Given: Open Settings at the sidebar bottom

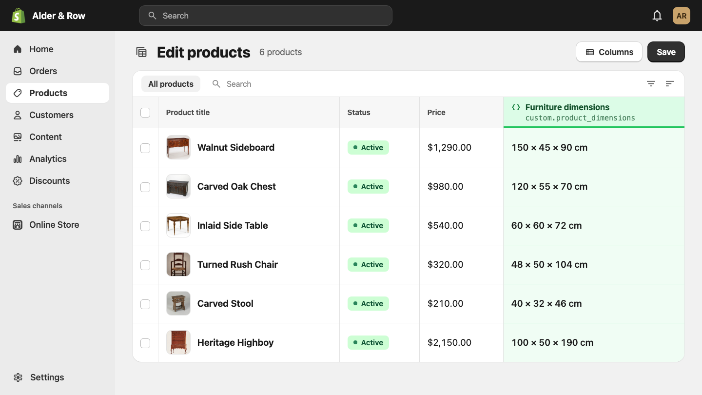Looking at the screenshot, I should point(58,377).
